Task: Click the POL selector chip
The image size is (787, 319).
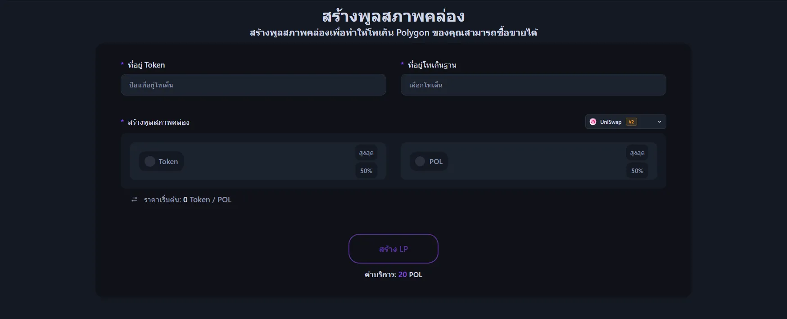Action: tap(429, 161)
